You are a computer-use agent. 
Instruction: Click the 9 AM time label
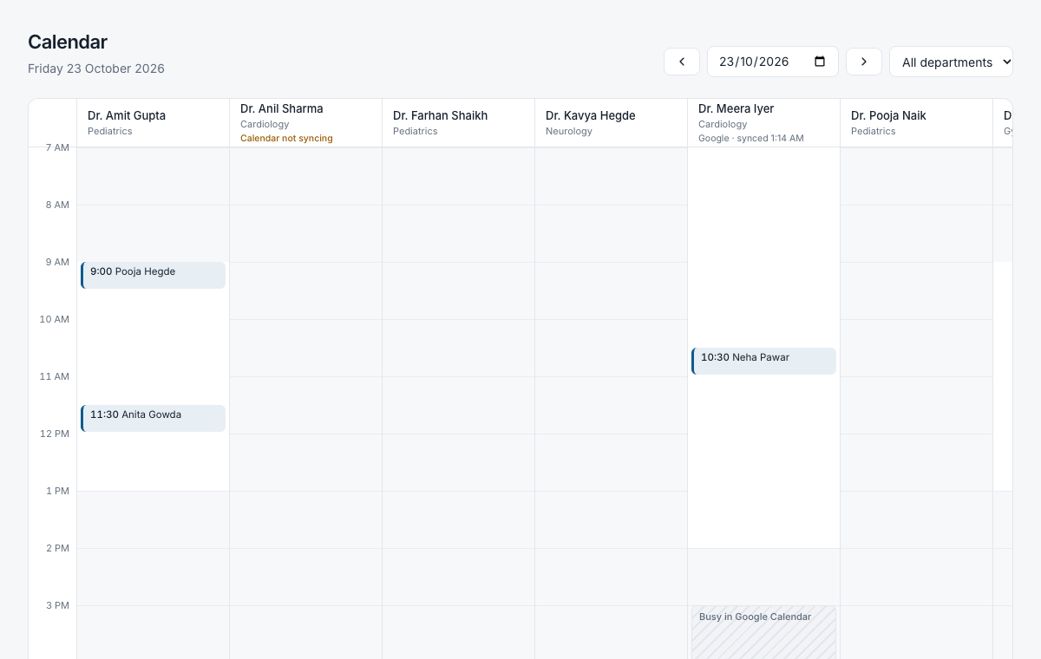coord(56,262)
